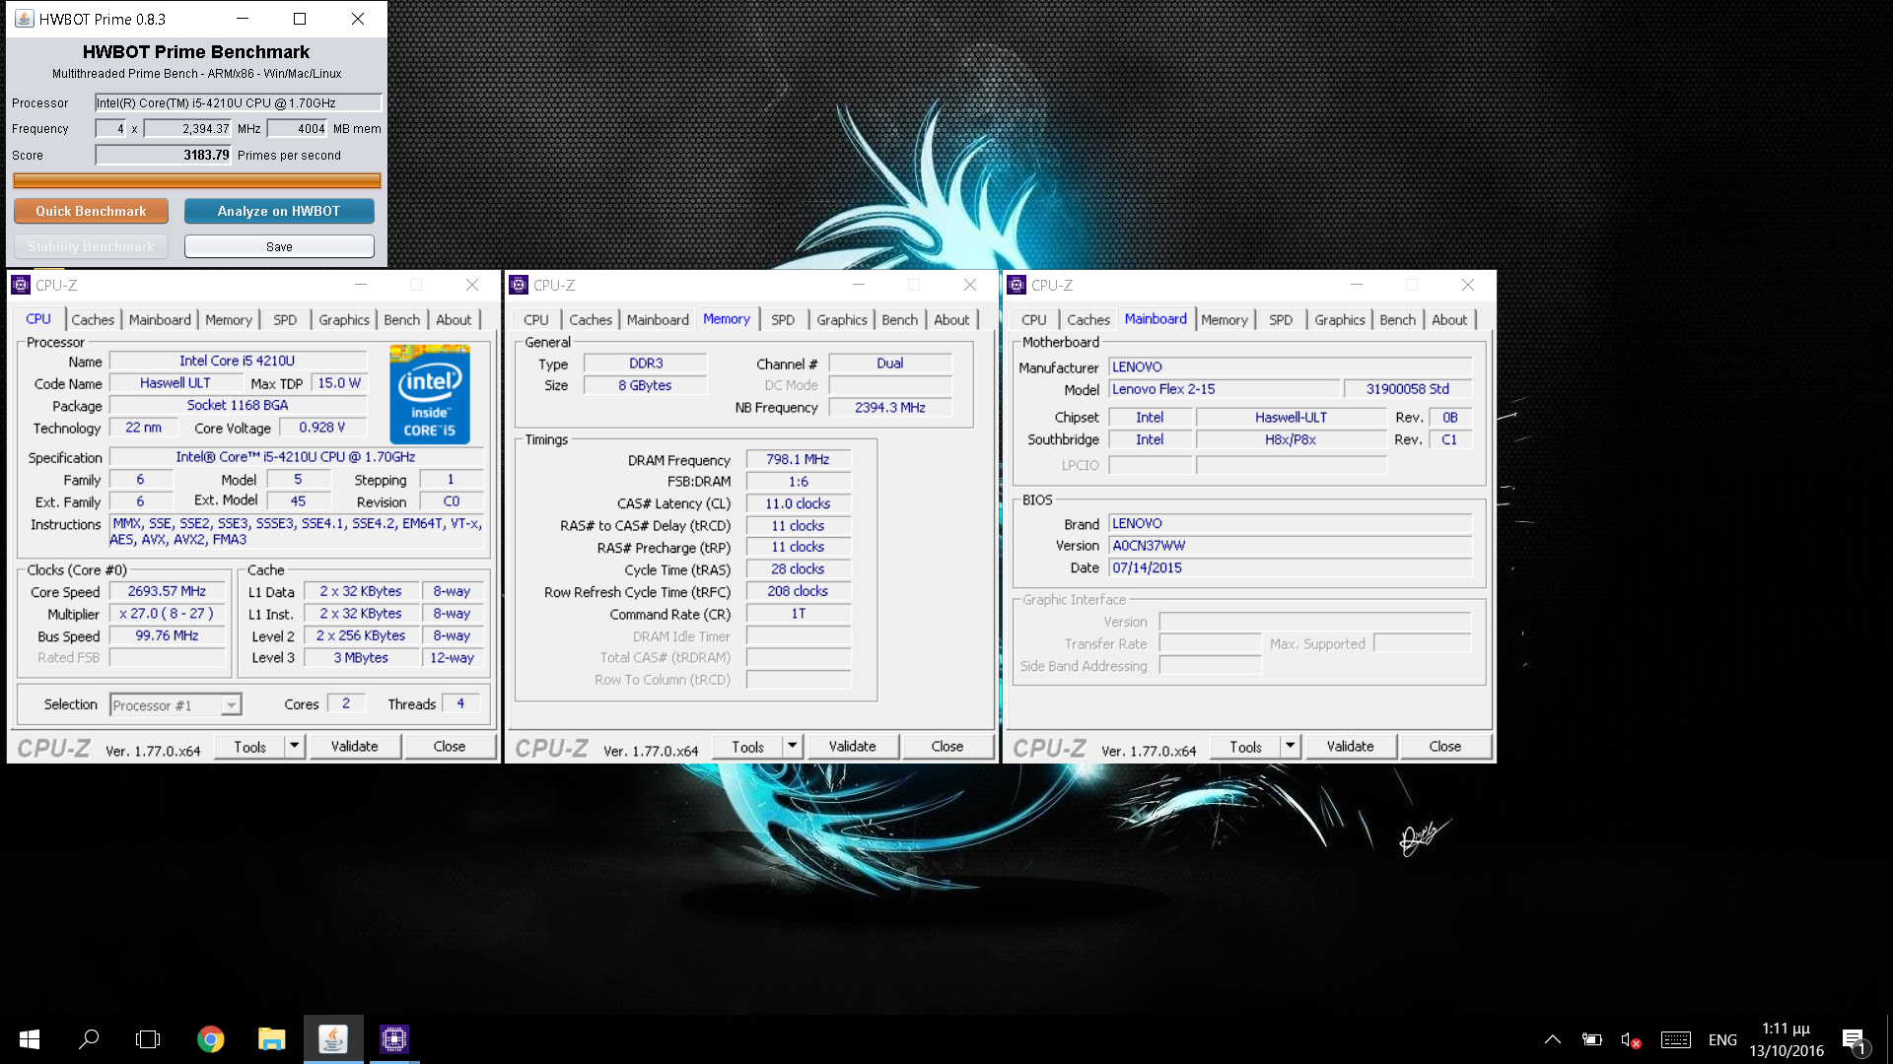1893x1064 pixels.
Task: Click Analyze on HWBOT button
Action: point(279,211)
